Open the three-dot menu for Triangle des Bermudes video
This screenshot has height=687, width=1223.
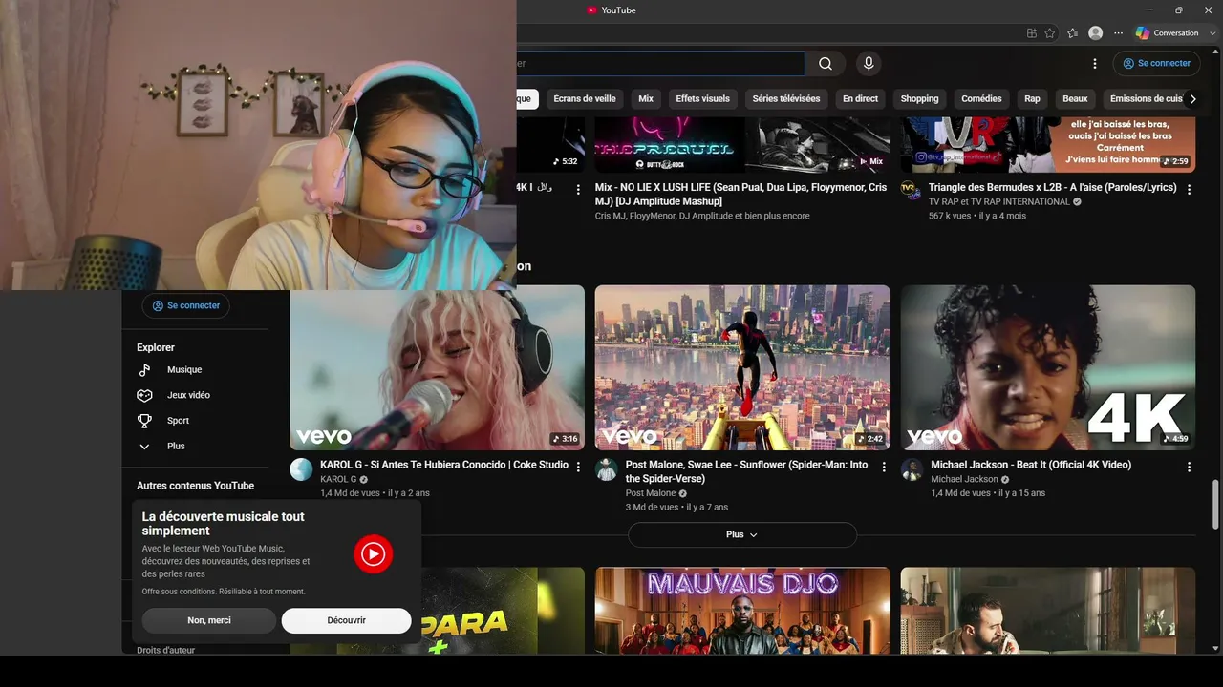coord(1190,190)
